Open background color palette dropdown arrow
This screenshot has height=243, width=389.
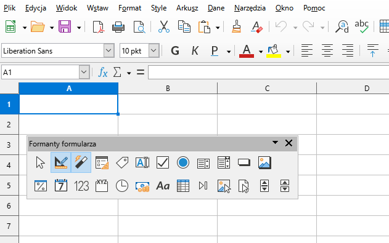[288, 52]
